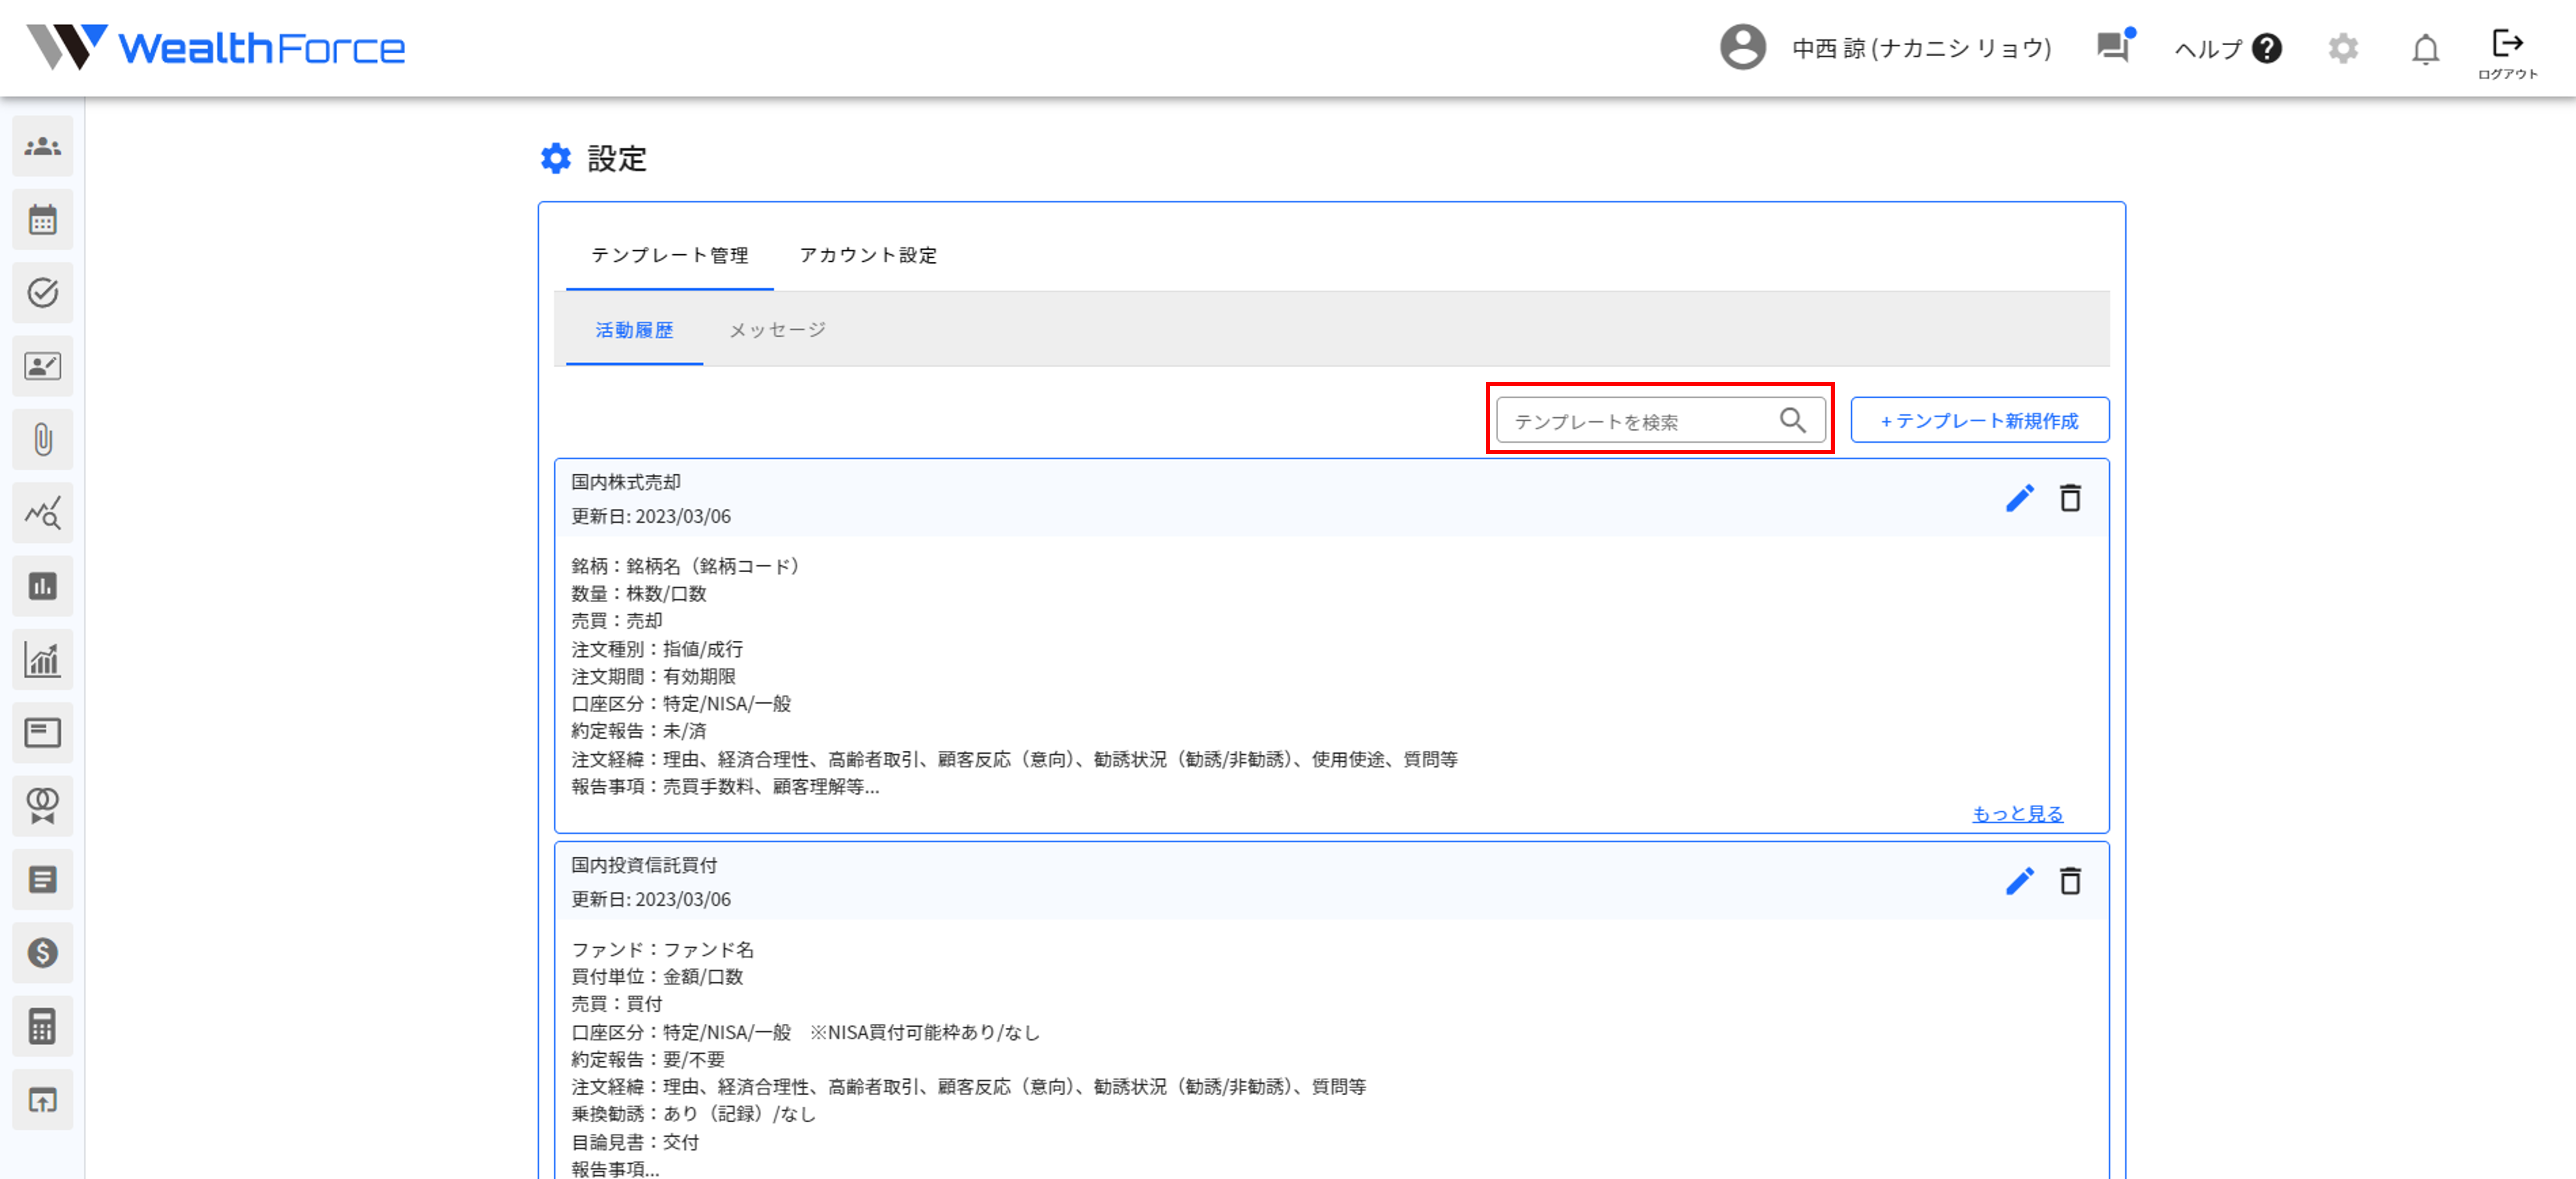The height and width of the screenshot is (1179, 2576).
Task: Open the calendar icon in sidebar
Action: tap(42, 220)
